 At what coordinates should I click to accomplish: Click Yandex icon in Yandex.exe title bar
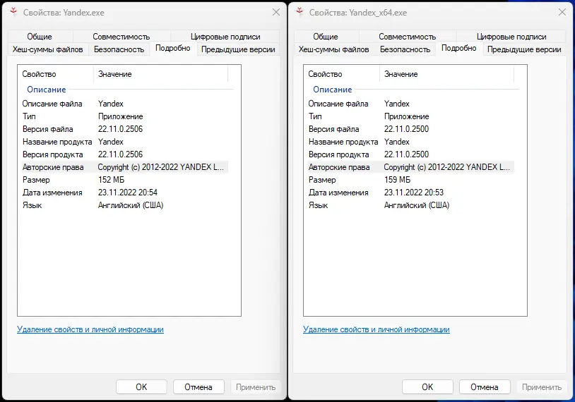click(13, 12)
